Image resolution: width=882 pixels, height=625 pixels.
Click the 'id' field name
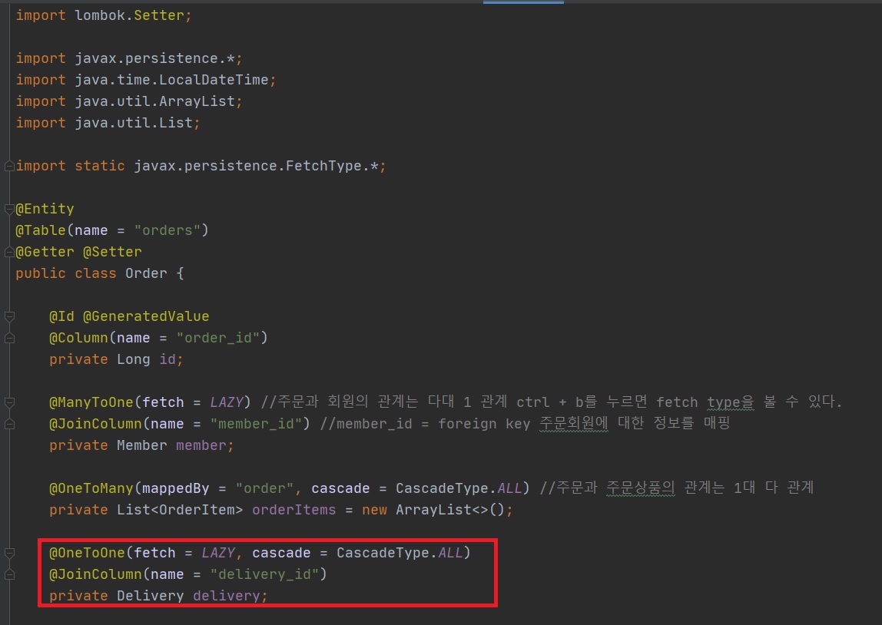(x=167, y=359)
